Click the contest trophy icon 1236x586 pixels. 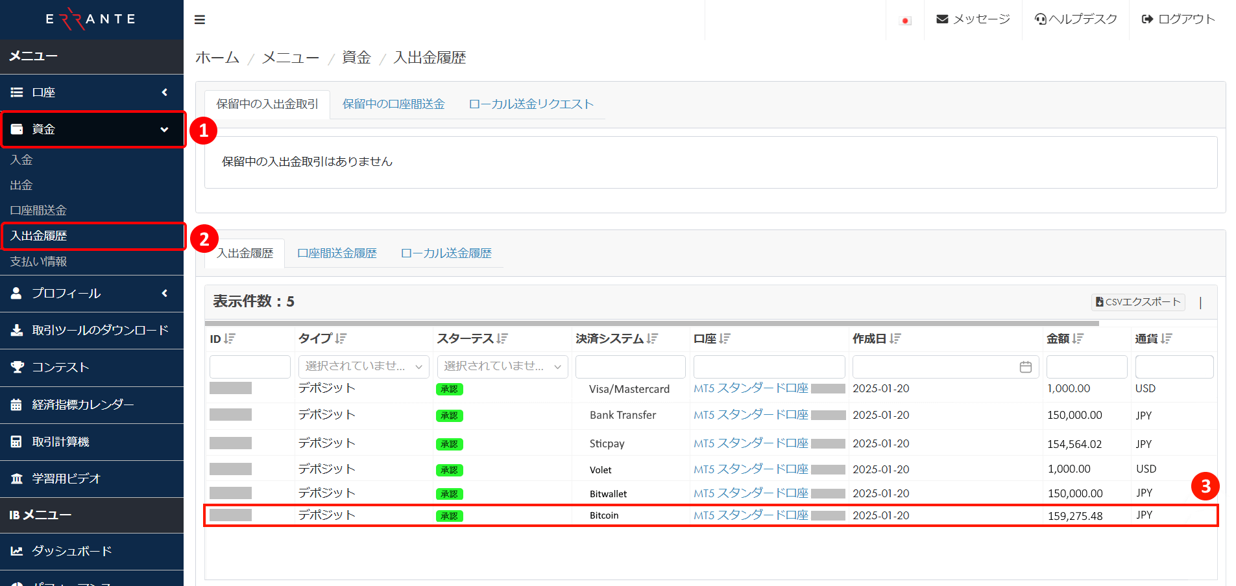pos(17,367)
